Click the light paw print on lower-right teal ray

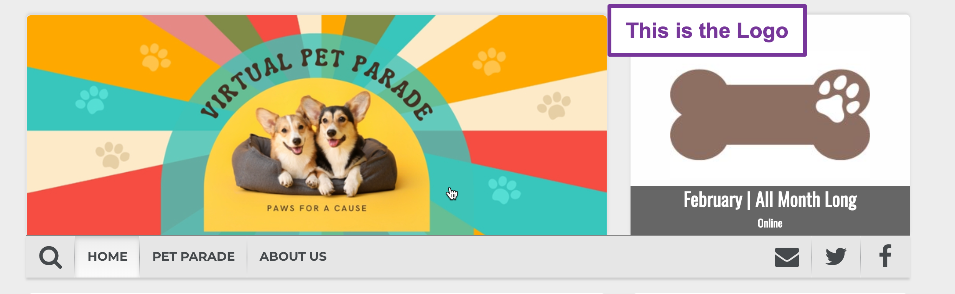coord(504,190)
